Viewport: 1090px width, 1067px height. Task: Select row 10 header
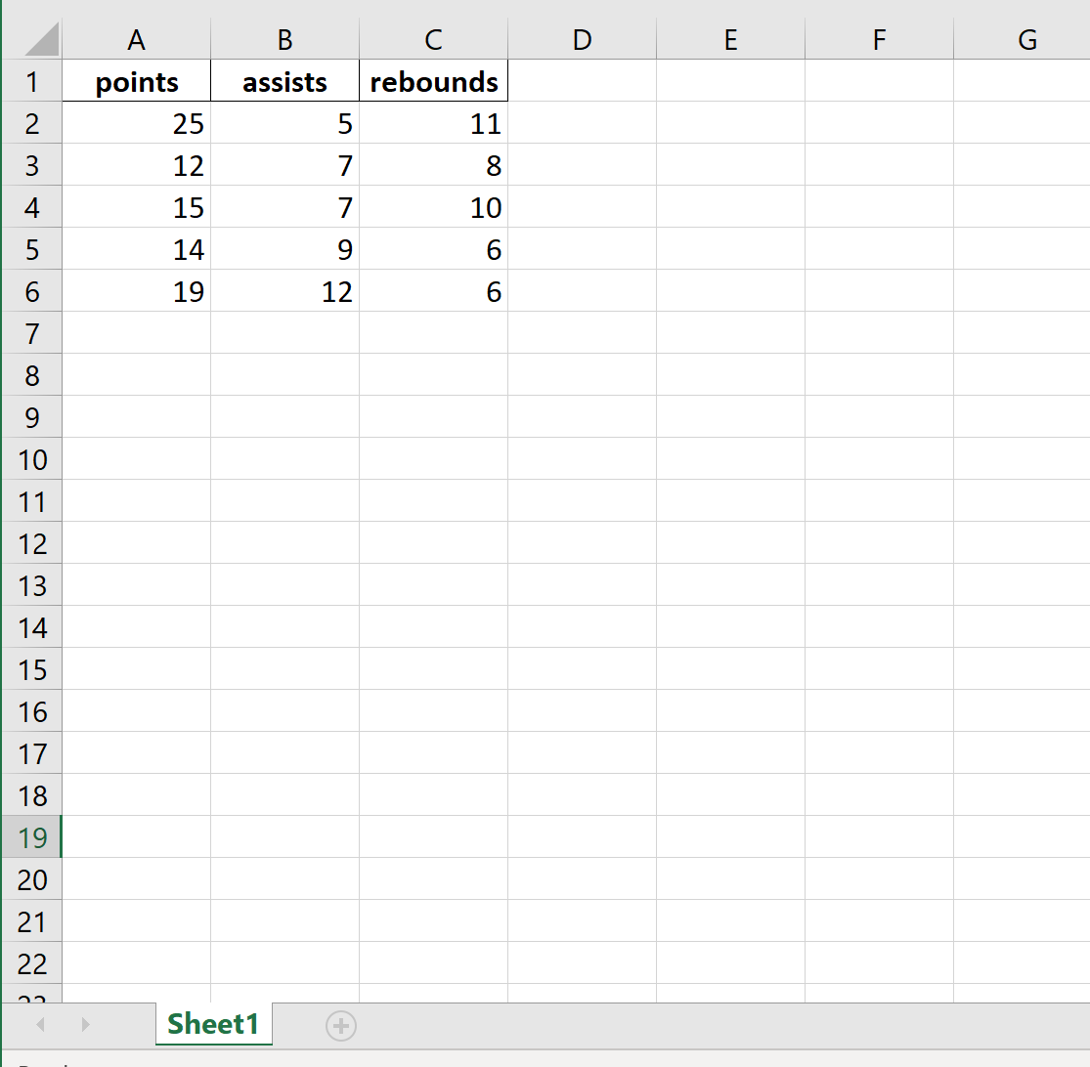point(32,459)
